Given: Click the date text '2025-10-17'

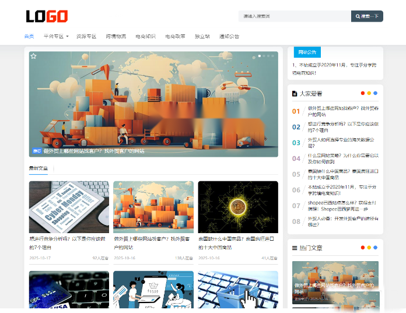Looking at the screenshot, I should click(40, 258).
